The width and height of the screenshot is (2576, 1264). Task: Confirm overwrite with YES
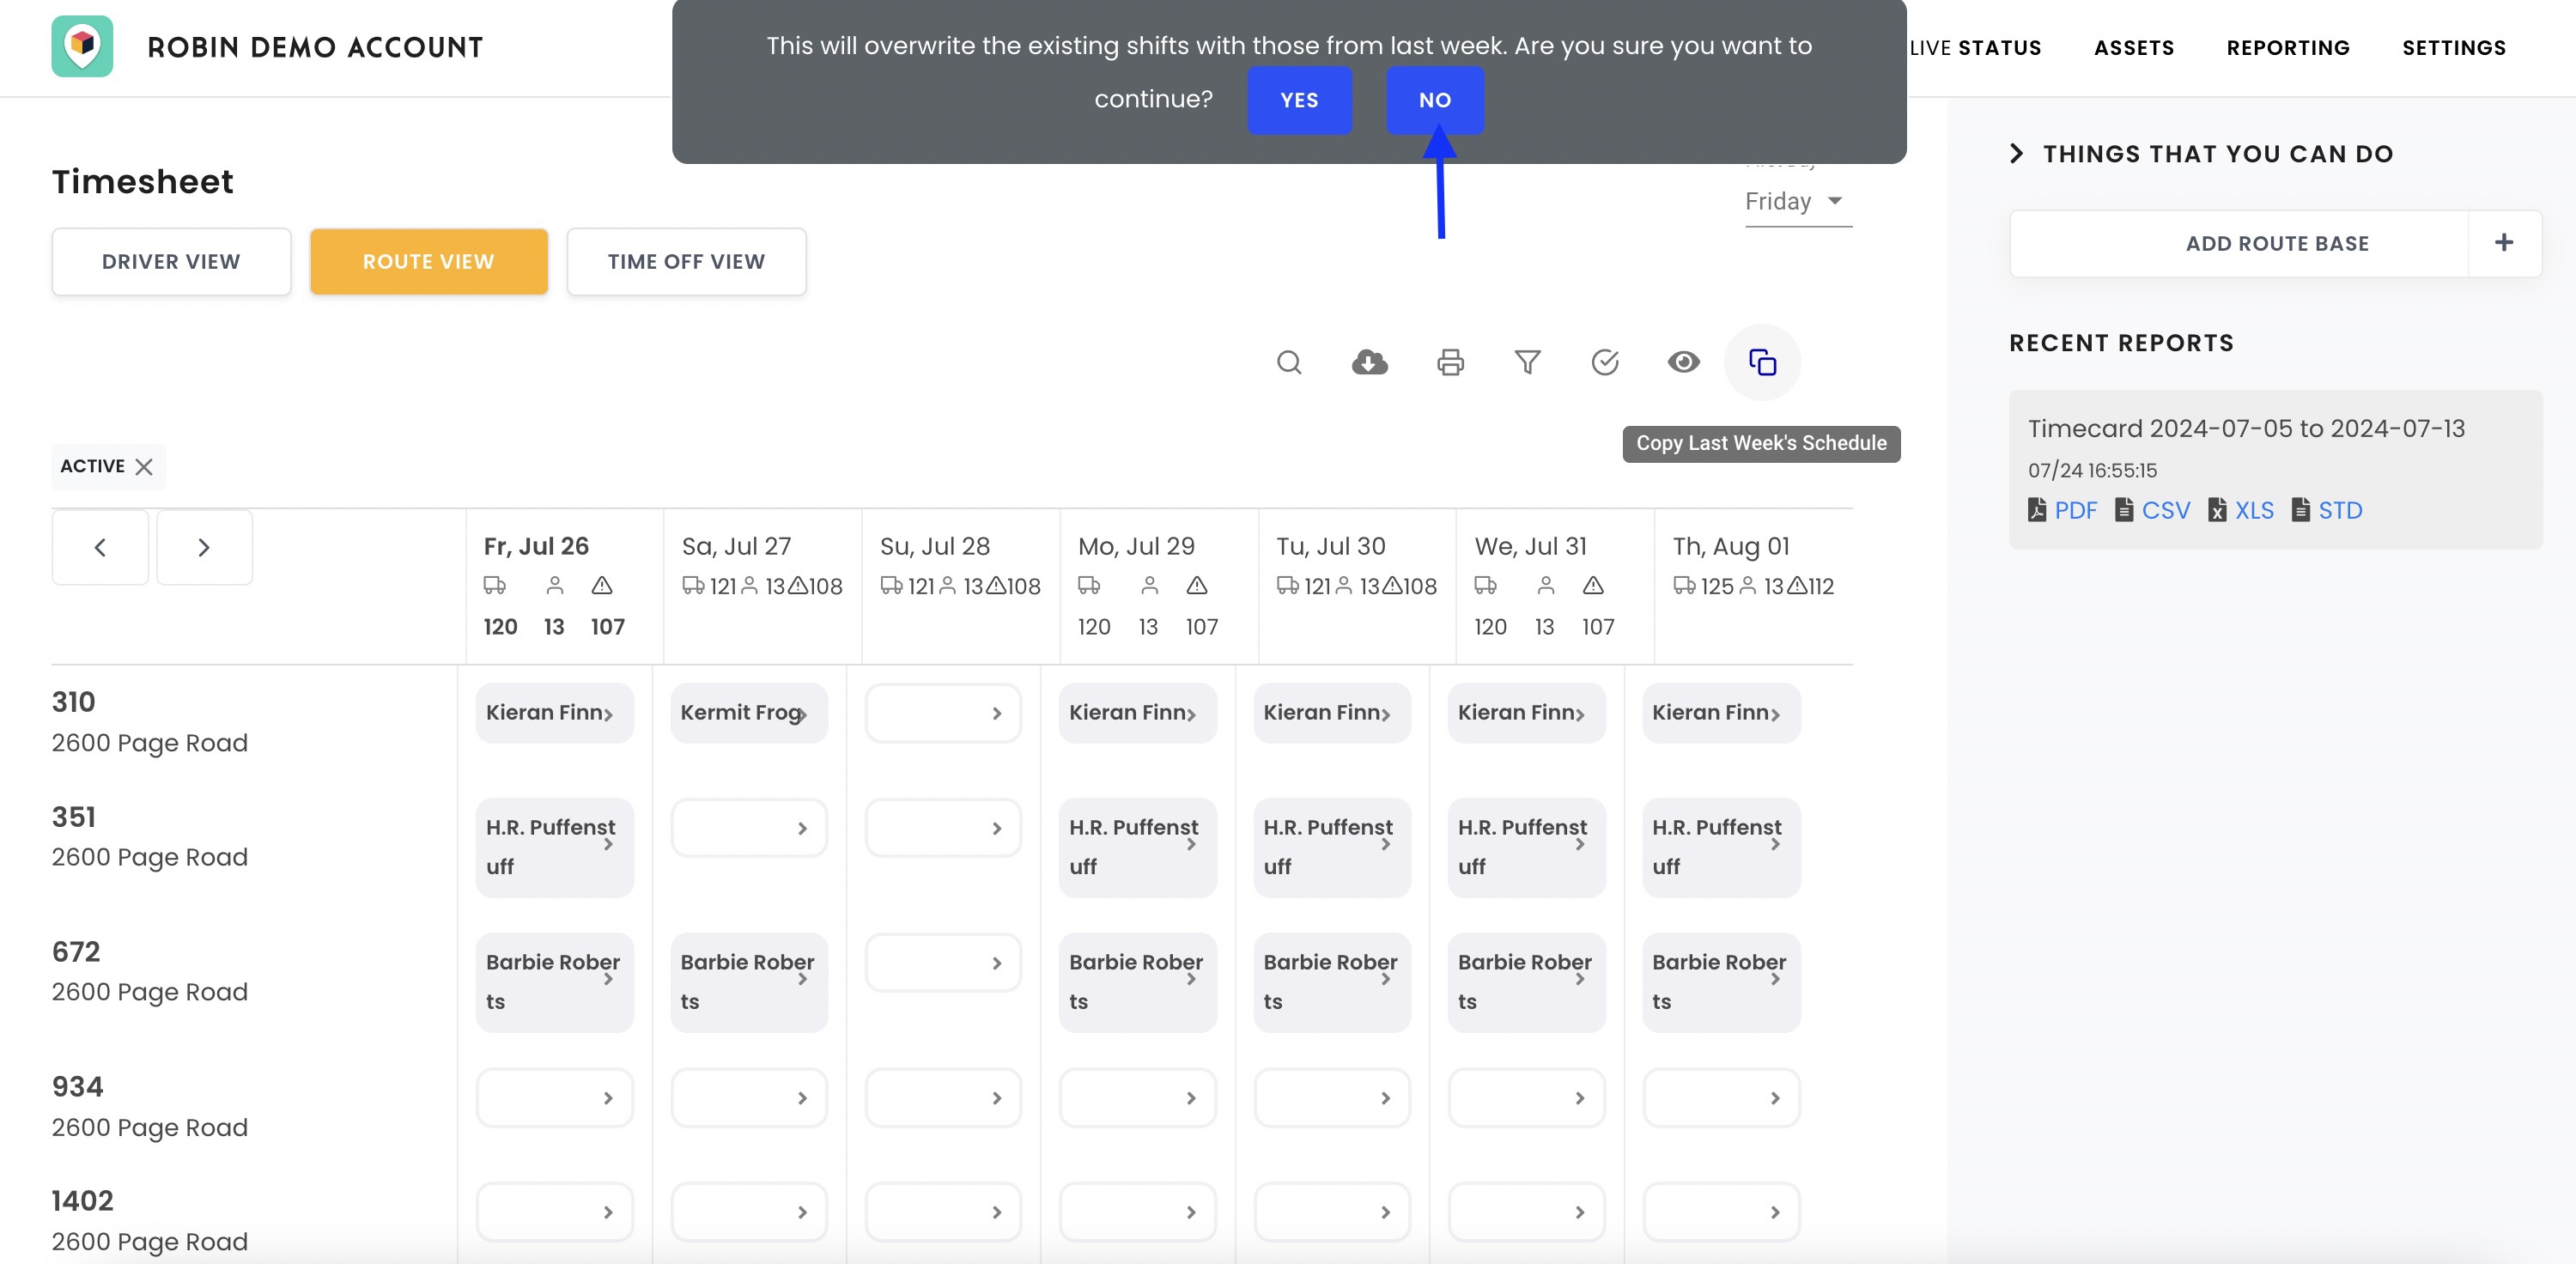tap(1299, 100)
